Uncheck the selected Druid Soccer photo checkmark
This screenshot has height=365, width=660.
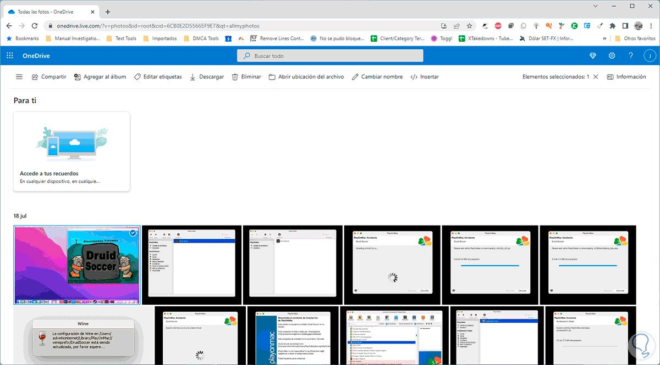133,233
